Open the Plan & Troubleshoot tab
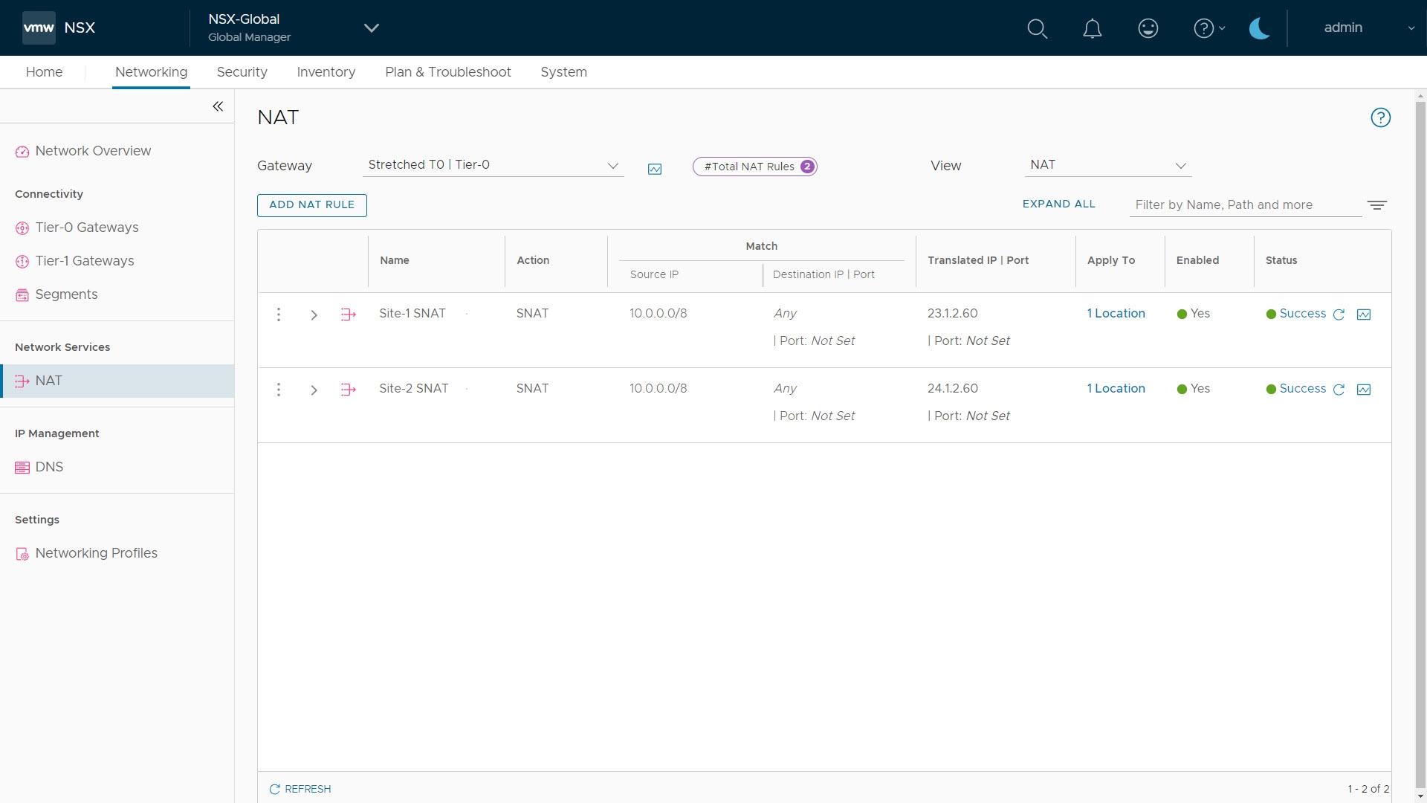This screenshot has width=1427, height=803. coord(447,72)
